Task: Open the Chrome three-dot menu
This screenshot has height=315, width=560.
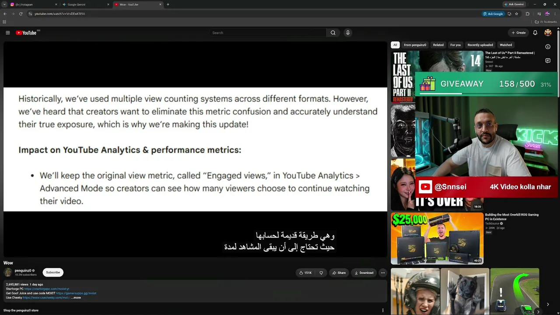Action: [555, 14]
